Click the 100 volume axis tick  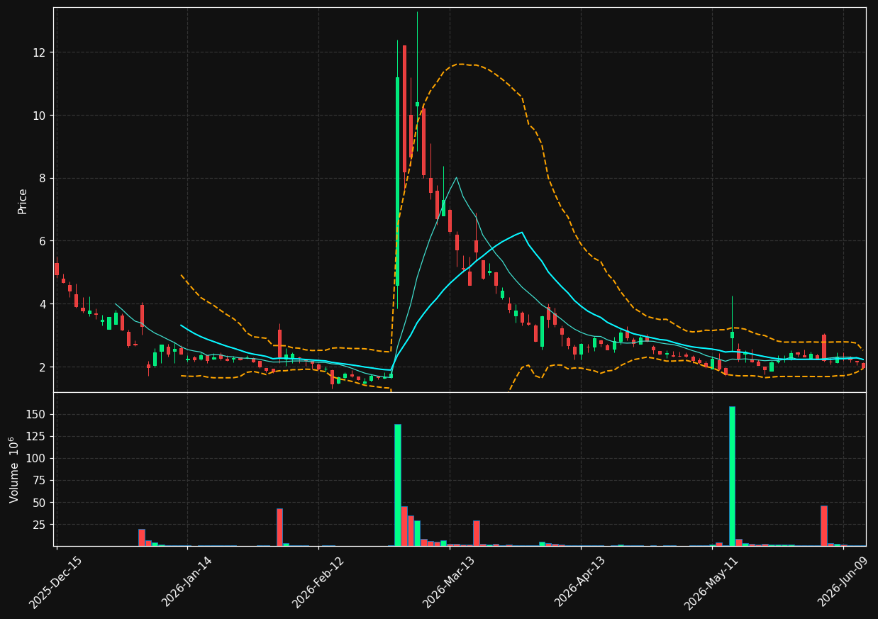point(36,458)
